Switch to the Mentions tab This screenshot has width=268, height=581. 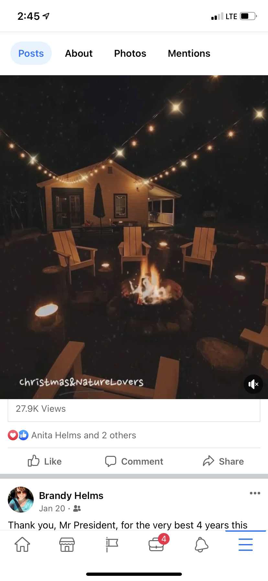click(189, 53)
